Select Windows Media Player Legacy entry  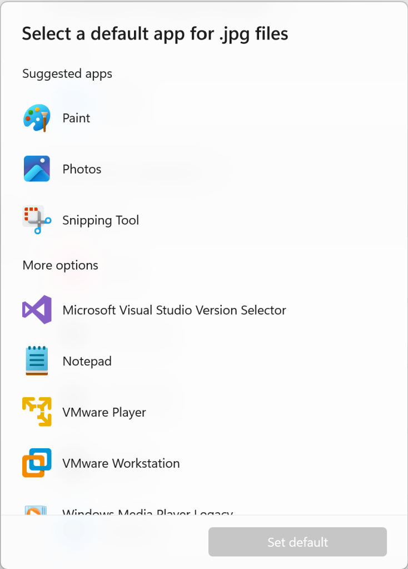[204, 509]
